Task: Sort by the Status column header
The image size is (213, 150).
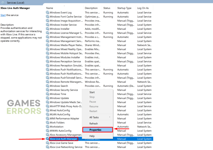Action: click(107, 8)
